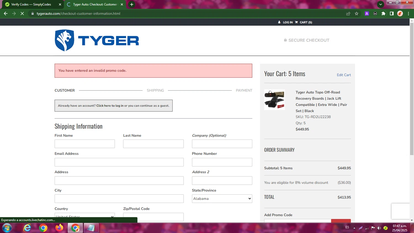Focus the First Name field

pos(85,144)
